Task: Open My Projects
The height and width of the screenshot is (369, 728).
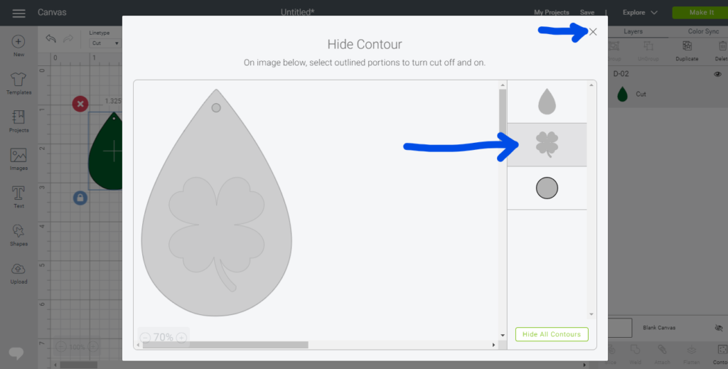Action: (552, 13)
